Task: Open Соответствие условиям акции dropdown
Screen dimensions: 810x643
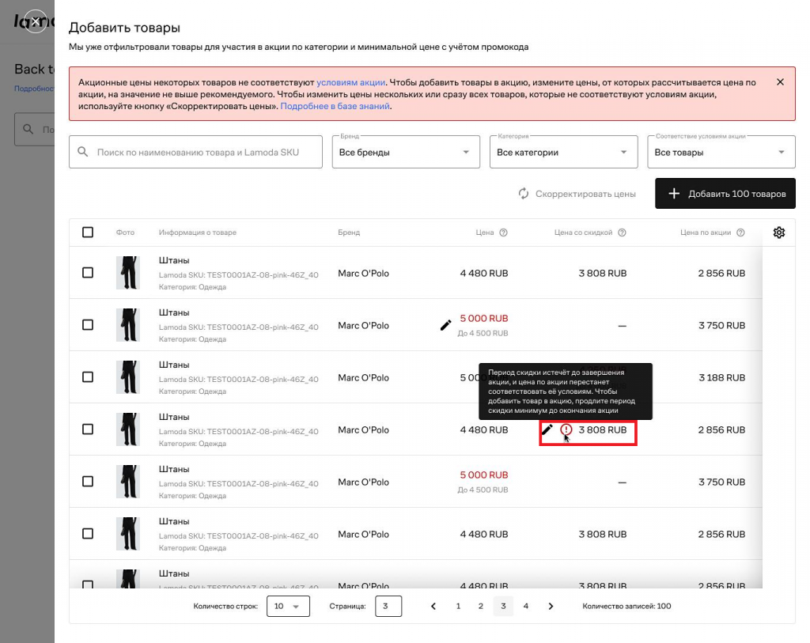Action: pyautogui.click(x=721, y=152)
